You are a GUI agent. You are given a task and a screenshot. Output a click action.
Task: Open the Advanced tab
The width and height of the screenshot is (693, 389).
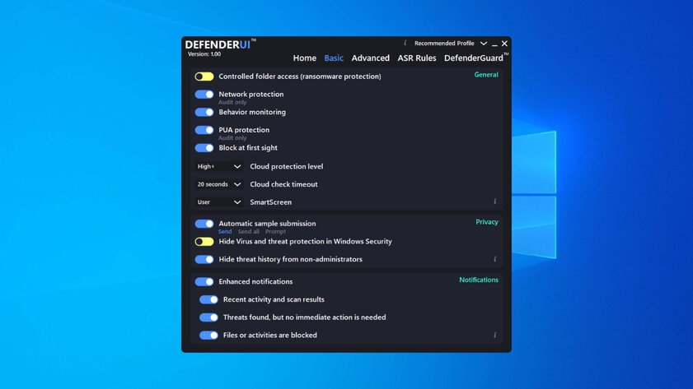(x=370, y=58)
